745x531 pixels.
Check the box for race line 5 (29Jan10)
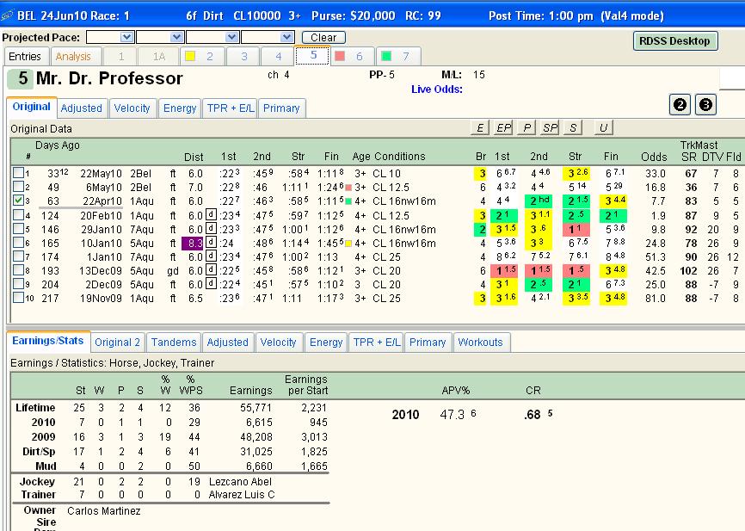[x=18, y=229]
